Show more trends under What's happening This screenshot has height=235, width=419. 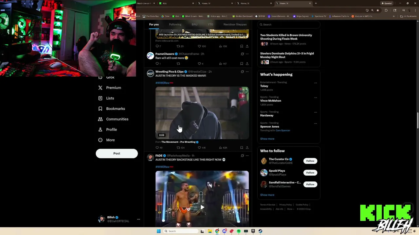pos(267,139)
